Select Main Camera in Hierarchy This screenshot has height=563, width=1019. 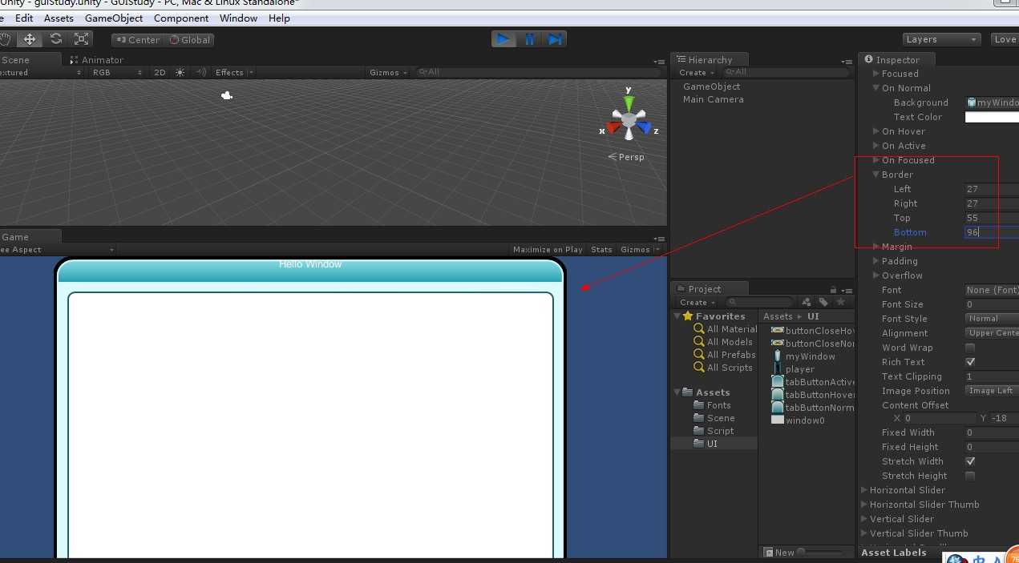[714, 99]
